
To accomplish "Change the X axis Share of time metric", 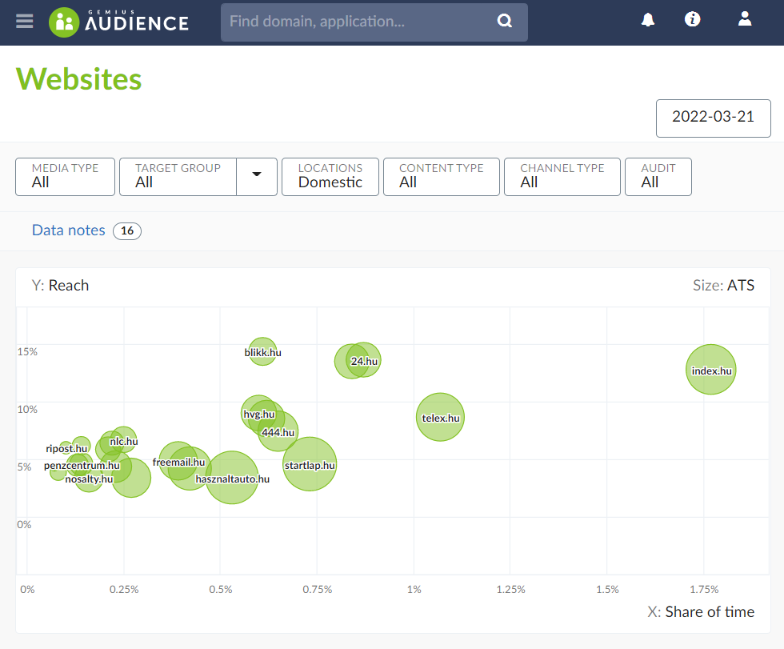I will point(710,612).
